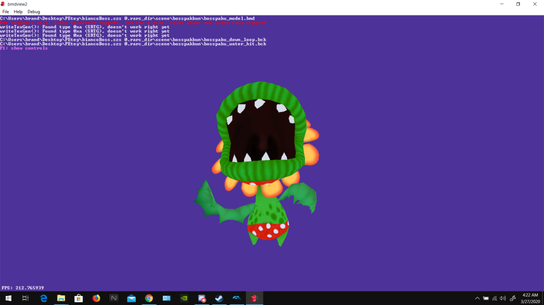This screenshot has height=305, width=544.
Task: Click the bosspaku_down_loop.bck path line
Action: tap(133, 40)
